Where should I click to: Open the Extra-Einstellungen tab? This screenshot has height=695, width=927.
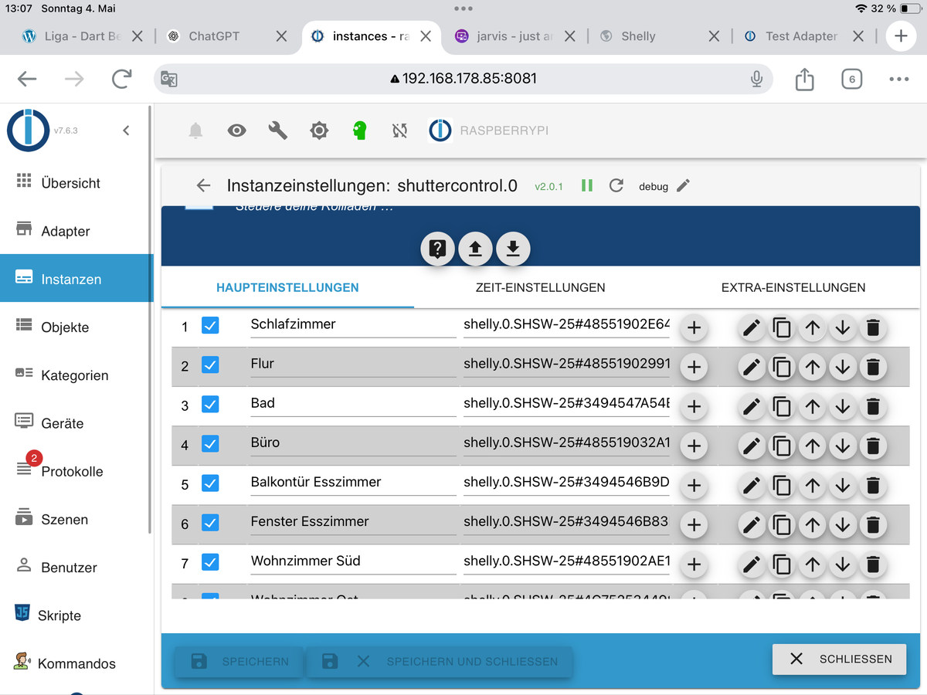pos(793,287)
